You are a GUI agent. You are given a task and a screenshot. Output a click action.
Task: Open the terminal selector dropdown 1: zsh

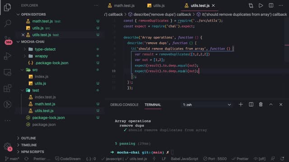tap(207, 105)
